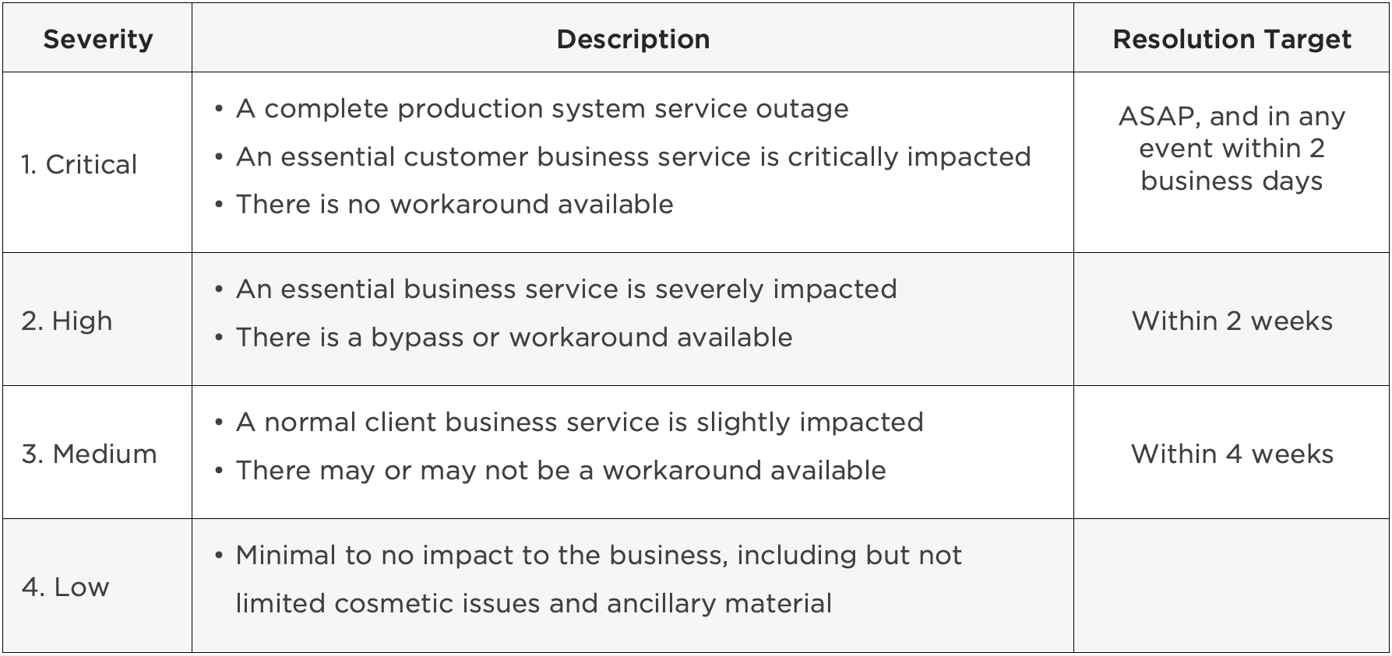This screenshot has width=1392, height=656.
Task: Select the "1. Critical" severity cell
Action: 79,164
